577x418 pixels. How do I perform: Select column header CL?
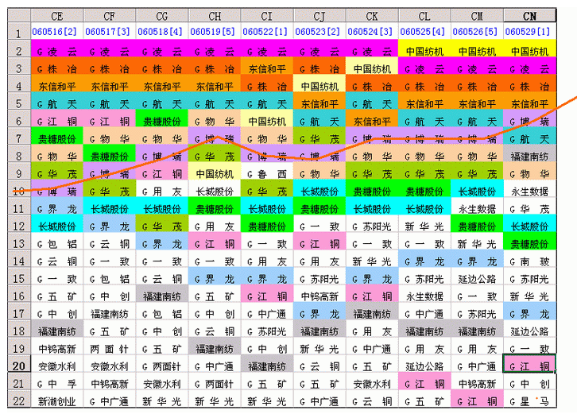click(x=424, y=16)
